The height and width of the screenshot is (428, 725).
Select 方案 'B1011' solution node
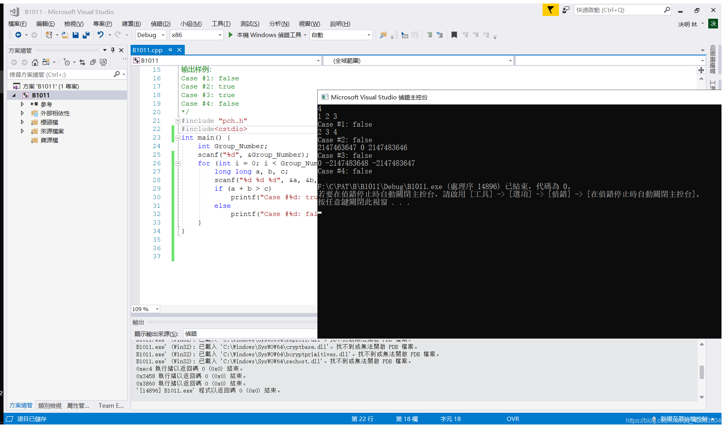tap(51, 86)
